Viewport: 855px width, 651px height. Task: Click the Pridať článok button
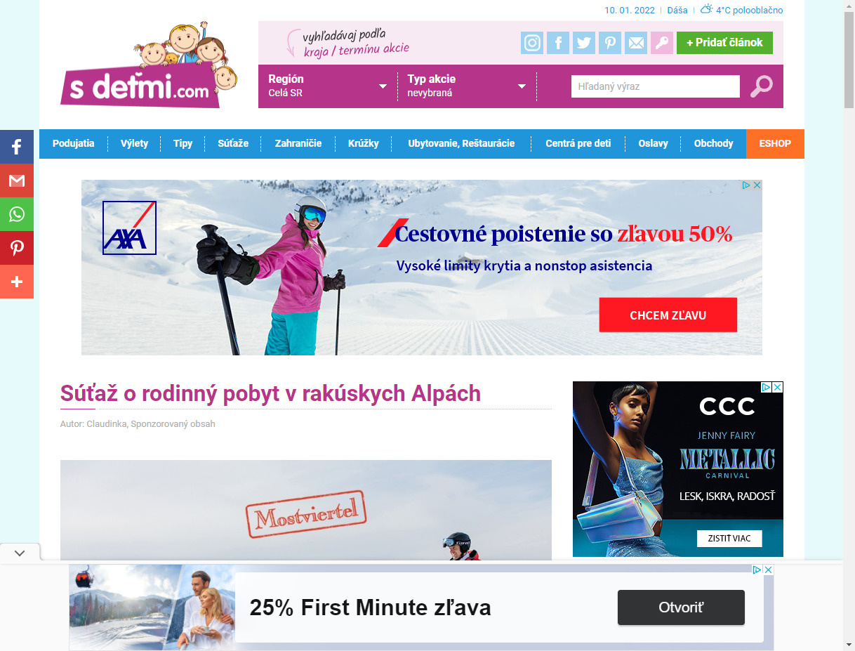point(724,43)
